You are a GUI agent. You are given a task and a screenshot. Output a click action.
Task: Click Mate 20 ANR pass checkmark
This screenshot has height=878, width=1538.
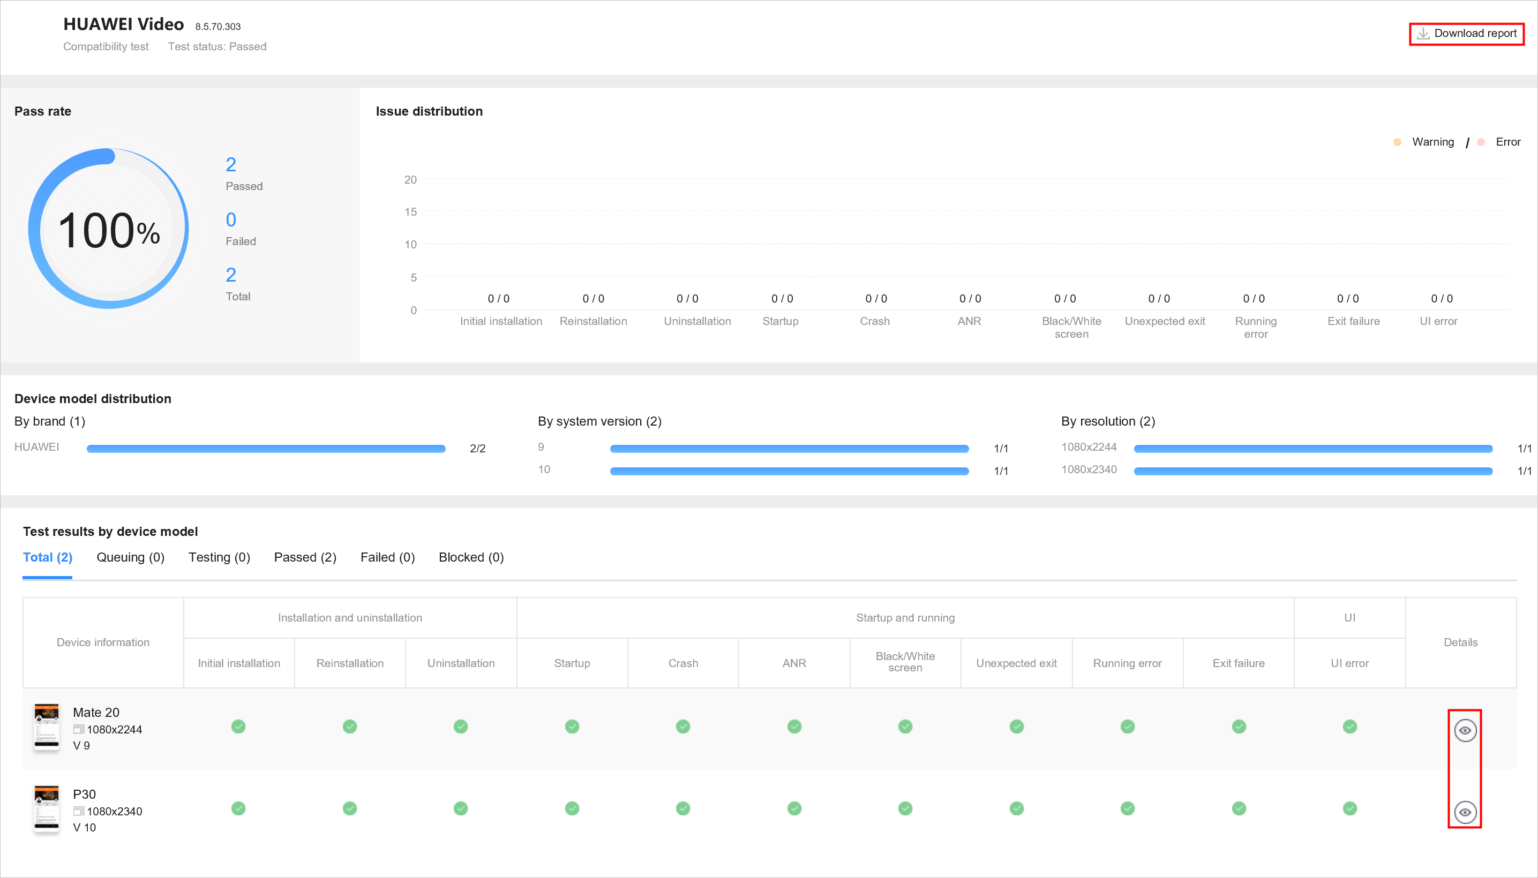[x=794, y=726]
